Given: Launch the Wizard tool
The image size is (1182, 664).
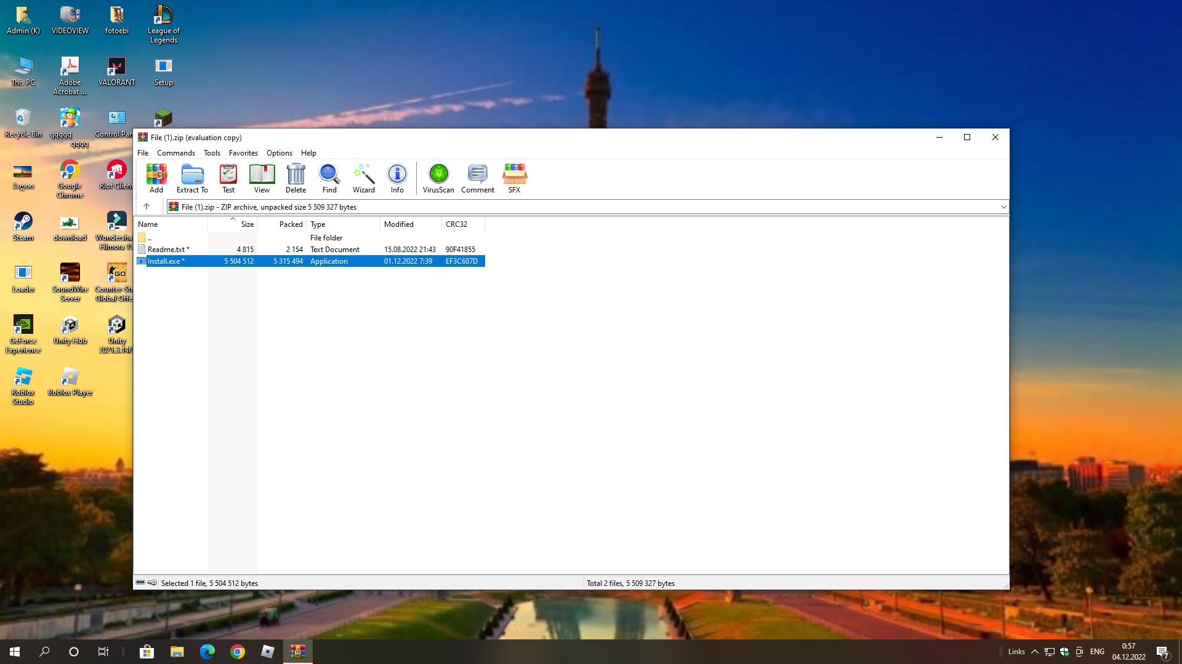Looking at the screenshot, I should pos(363,178).
